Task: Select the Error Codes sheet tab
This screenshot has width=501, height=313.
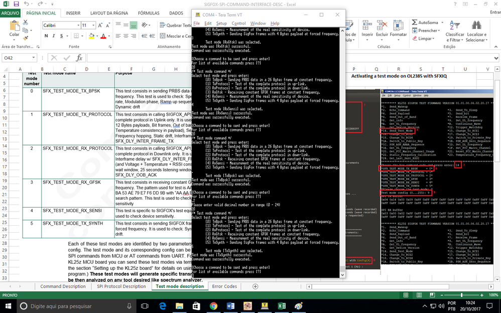Action: point(224,286)
